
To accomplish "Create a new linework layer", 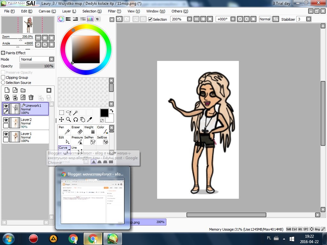I will tap(15, 90).
